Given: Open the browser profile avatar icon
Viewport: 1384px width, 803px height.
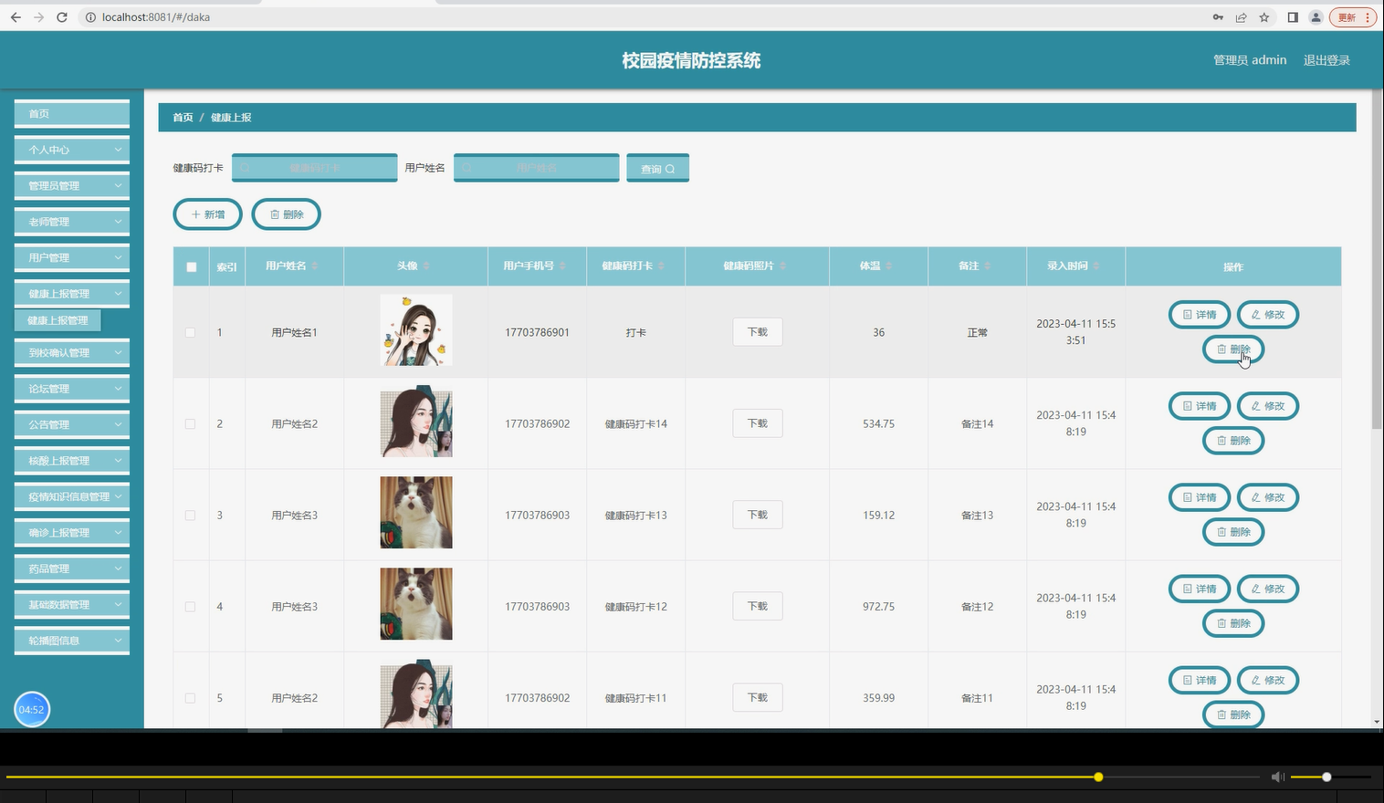Looking at the screenshot, I should (x=1316, y=17).
